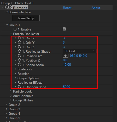Viewport: 117px width, 122px height.
Task: Toggle stopwatch for 1. Shape Scale
Action: (x=19, y=64)
